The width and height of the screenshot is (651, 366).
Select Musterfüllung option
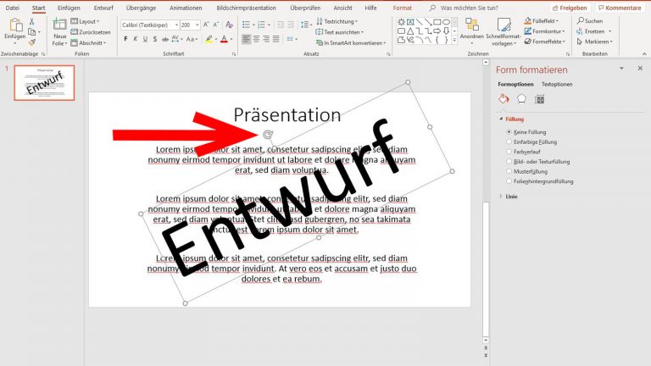(526, 171)
